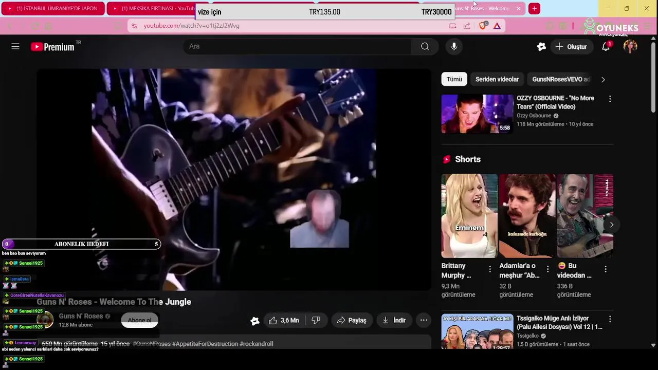Screen dimensions: 658x370
Task: Open Ozzy Osbourne No More Tears title
Action: point(555,102)
